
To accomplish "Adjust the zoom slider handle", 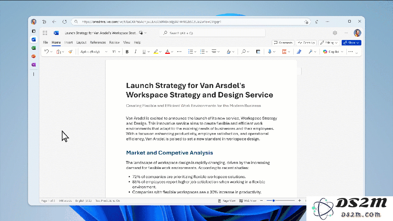I will click(273, 201).
